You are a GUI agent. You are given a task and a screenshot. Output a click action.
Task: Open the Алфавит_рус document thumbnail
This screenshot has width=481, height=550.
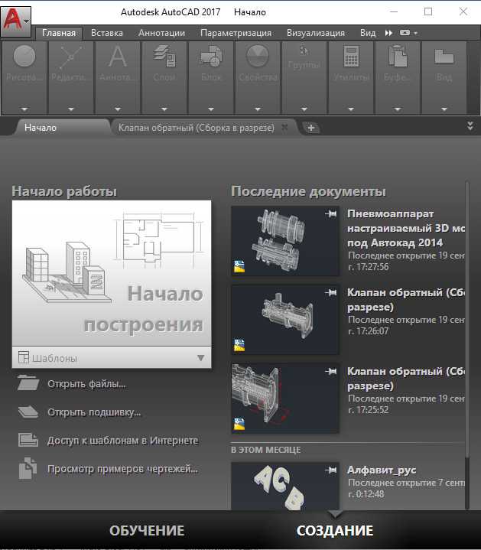(285, 487)
